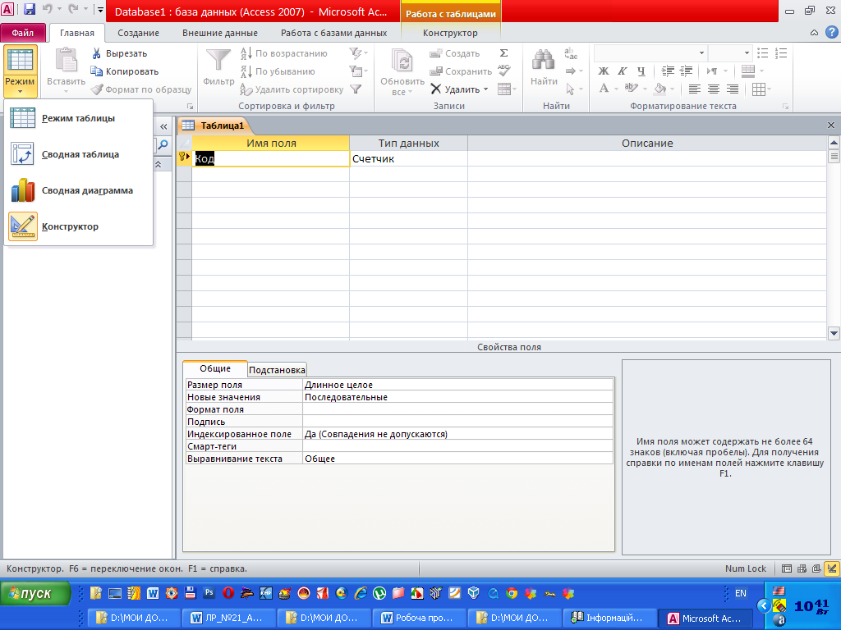This screenshot has height=630, width=841.
Task: Click the Формат поля property box
Action: (457, 409)
